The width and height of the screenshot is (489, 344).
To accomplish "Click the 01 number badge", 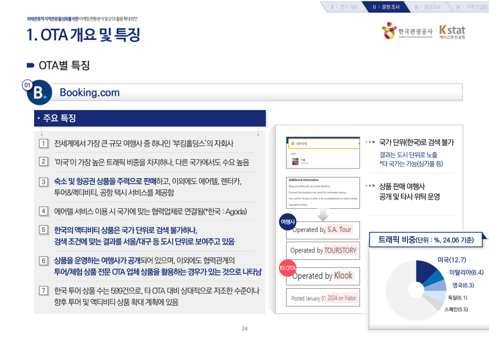I will click(x=28, y=85).
